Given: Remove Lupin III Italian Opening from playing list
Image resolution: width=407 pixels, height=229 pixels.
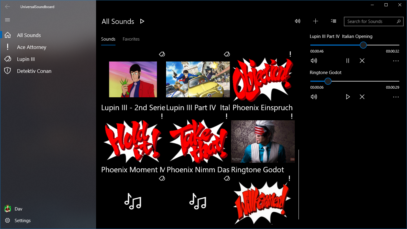Looking at the screenshot, I should (x=362, y=61).
